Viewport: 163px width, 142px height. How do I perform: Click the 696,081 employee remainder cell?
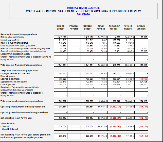coord(114,73)
